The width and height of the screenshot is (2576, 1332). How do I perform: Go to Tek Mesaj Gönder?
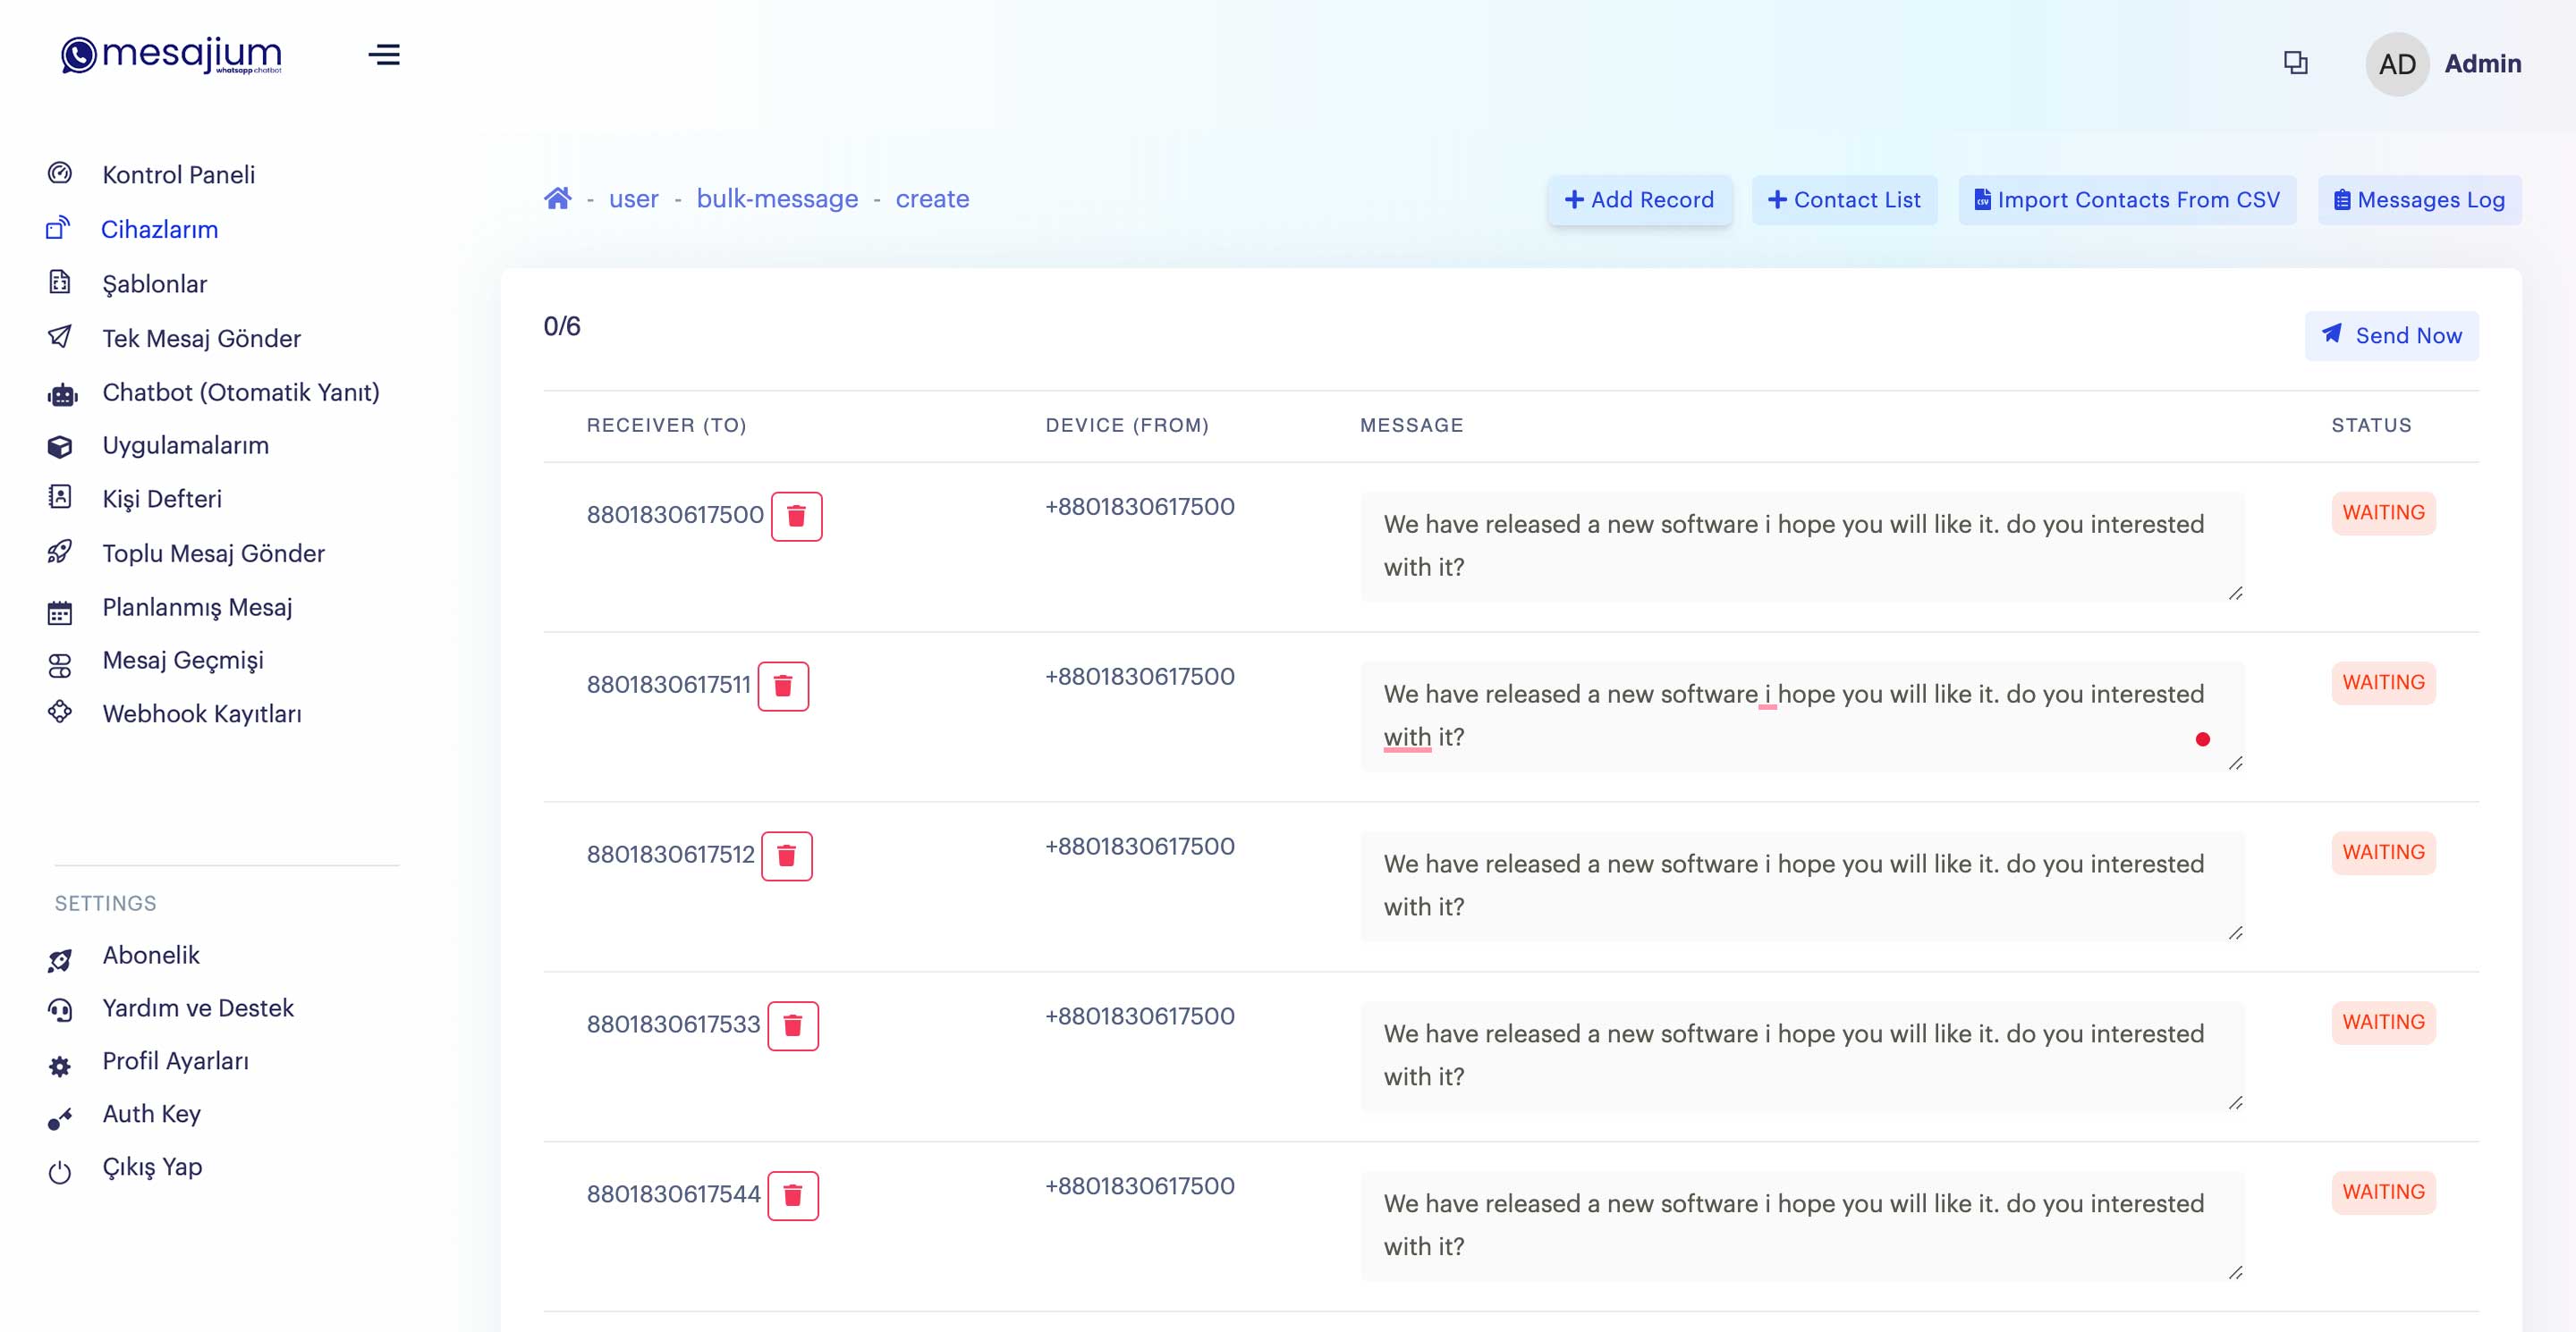(x=202, y=338)
